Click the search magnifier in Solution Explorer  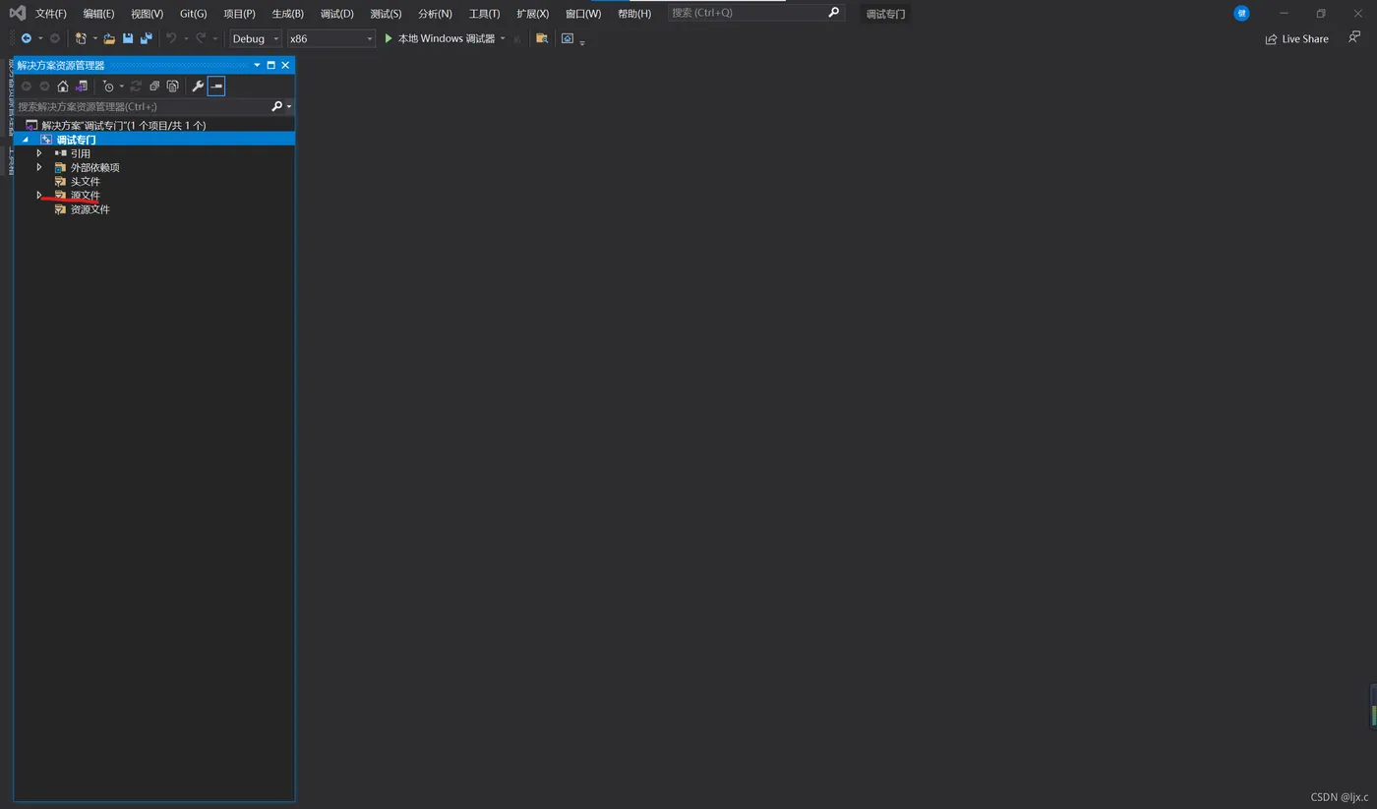pyautogui.click(x=276, y=106)
